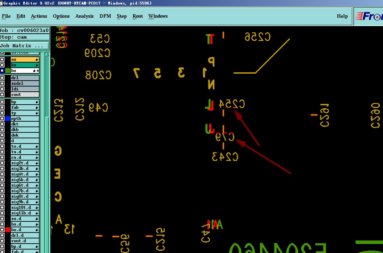Image resolution: width=383 pixels, height=253 pixels.
Task: Click the Job name field cv006023a0
Action: point(25,31)
